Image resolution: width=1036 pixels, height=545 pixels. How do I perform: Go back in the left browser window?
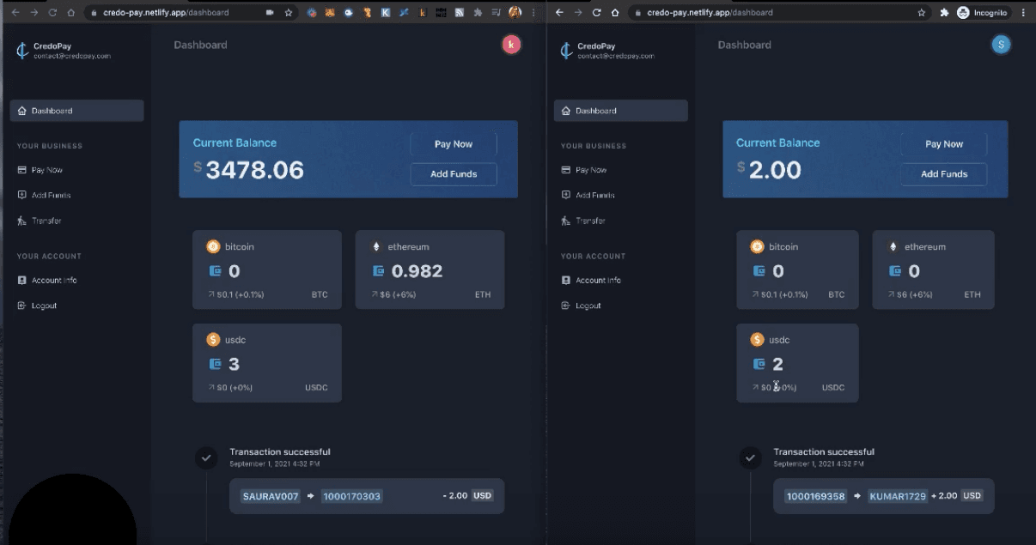point(14,13)
